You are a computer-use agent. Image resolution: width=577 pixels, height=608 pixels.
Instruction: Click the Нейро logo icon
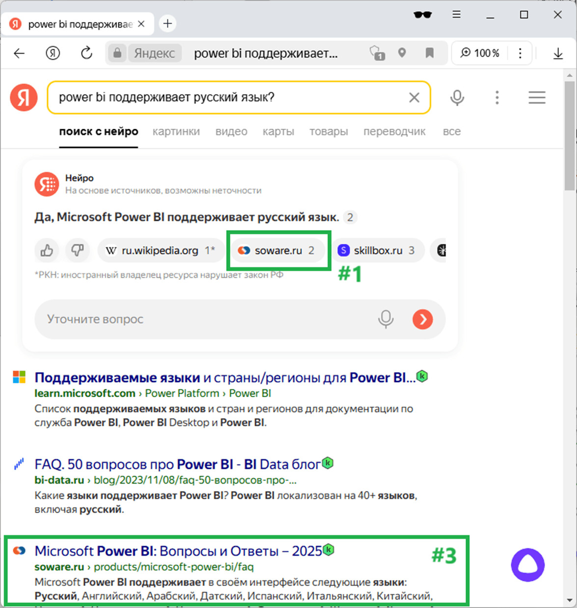pyautogui.click(x=47, y=184)
